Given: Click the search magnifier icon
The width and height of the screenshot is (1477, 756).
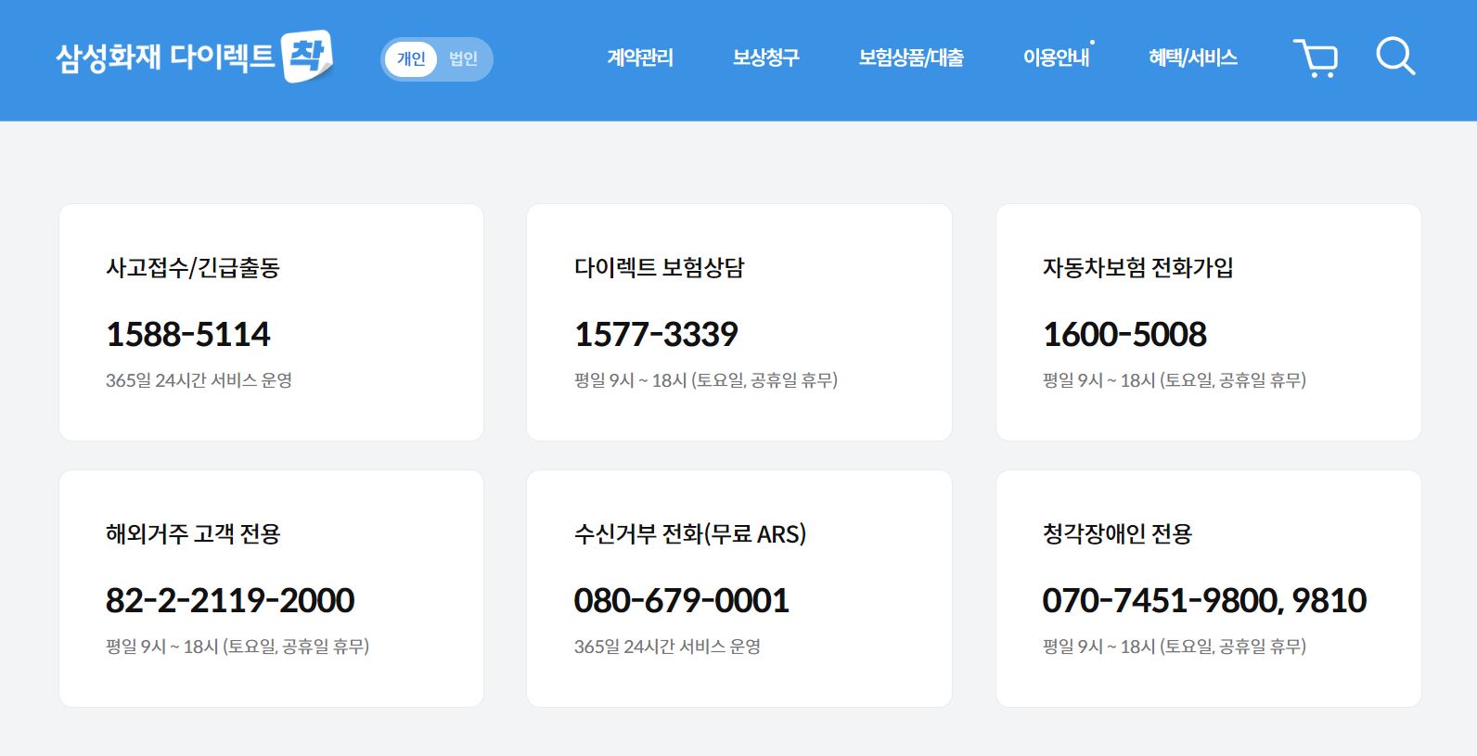Looking at the screenshot, I should (1395, 57).
